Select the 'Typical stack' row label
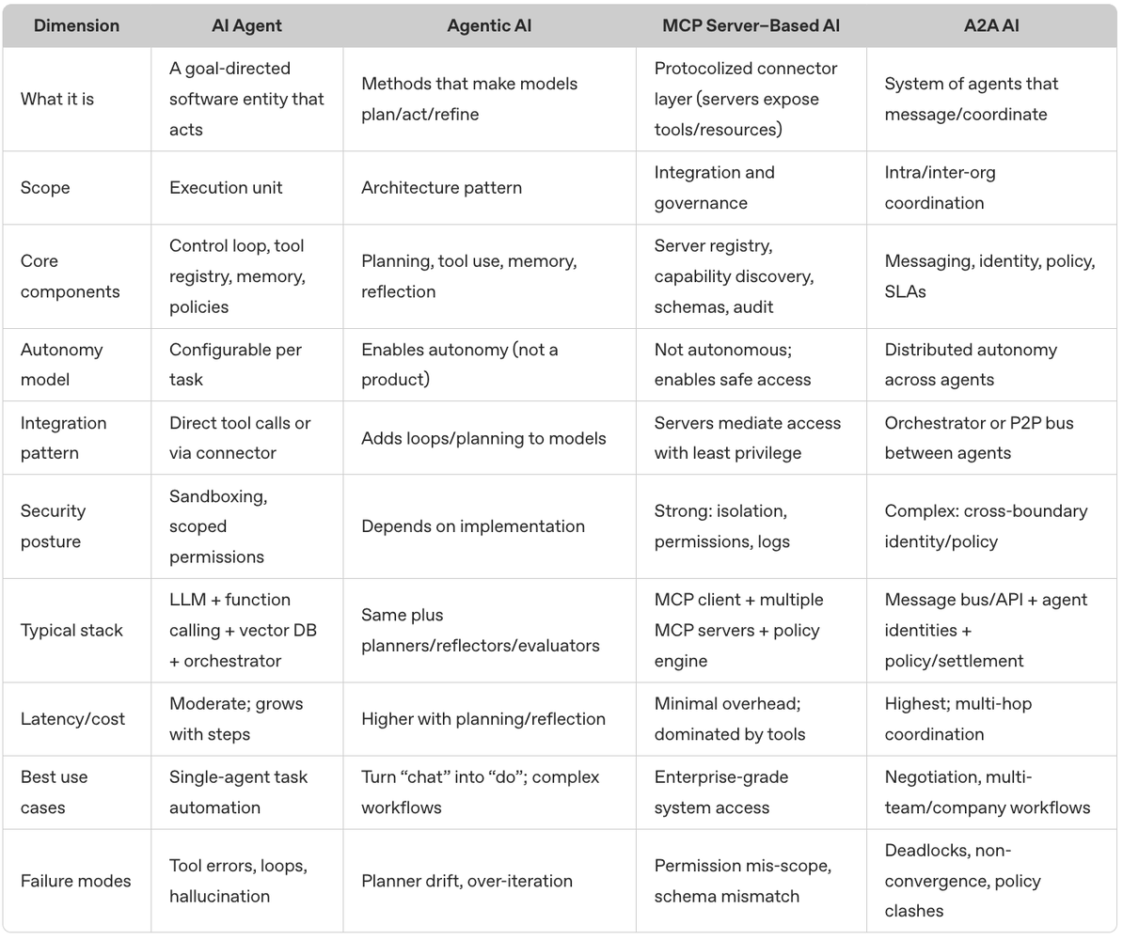 coord(71,630)
